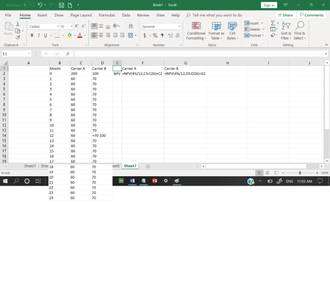Click the Percent Style icon
The image size is (330, 286).
pos(155,35)
